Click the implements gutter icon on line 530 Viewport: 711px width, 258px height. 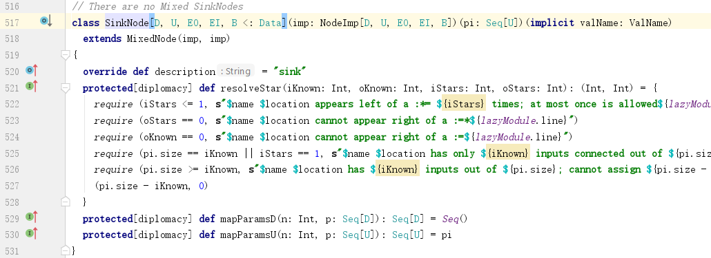click(x=32, y=234)
